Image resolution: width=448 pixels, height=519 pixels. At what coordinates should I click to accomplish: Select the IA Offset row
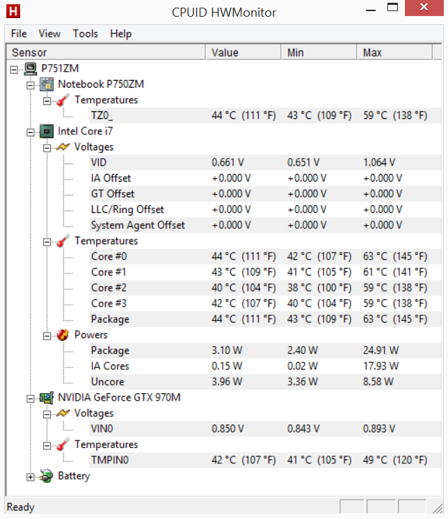pos(265,178)
